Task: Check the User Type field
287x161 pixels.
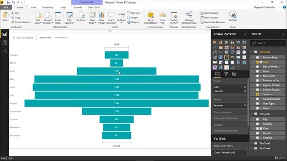Action: (x=257, y=103)
